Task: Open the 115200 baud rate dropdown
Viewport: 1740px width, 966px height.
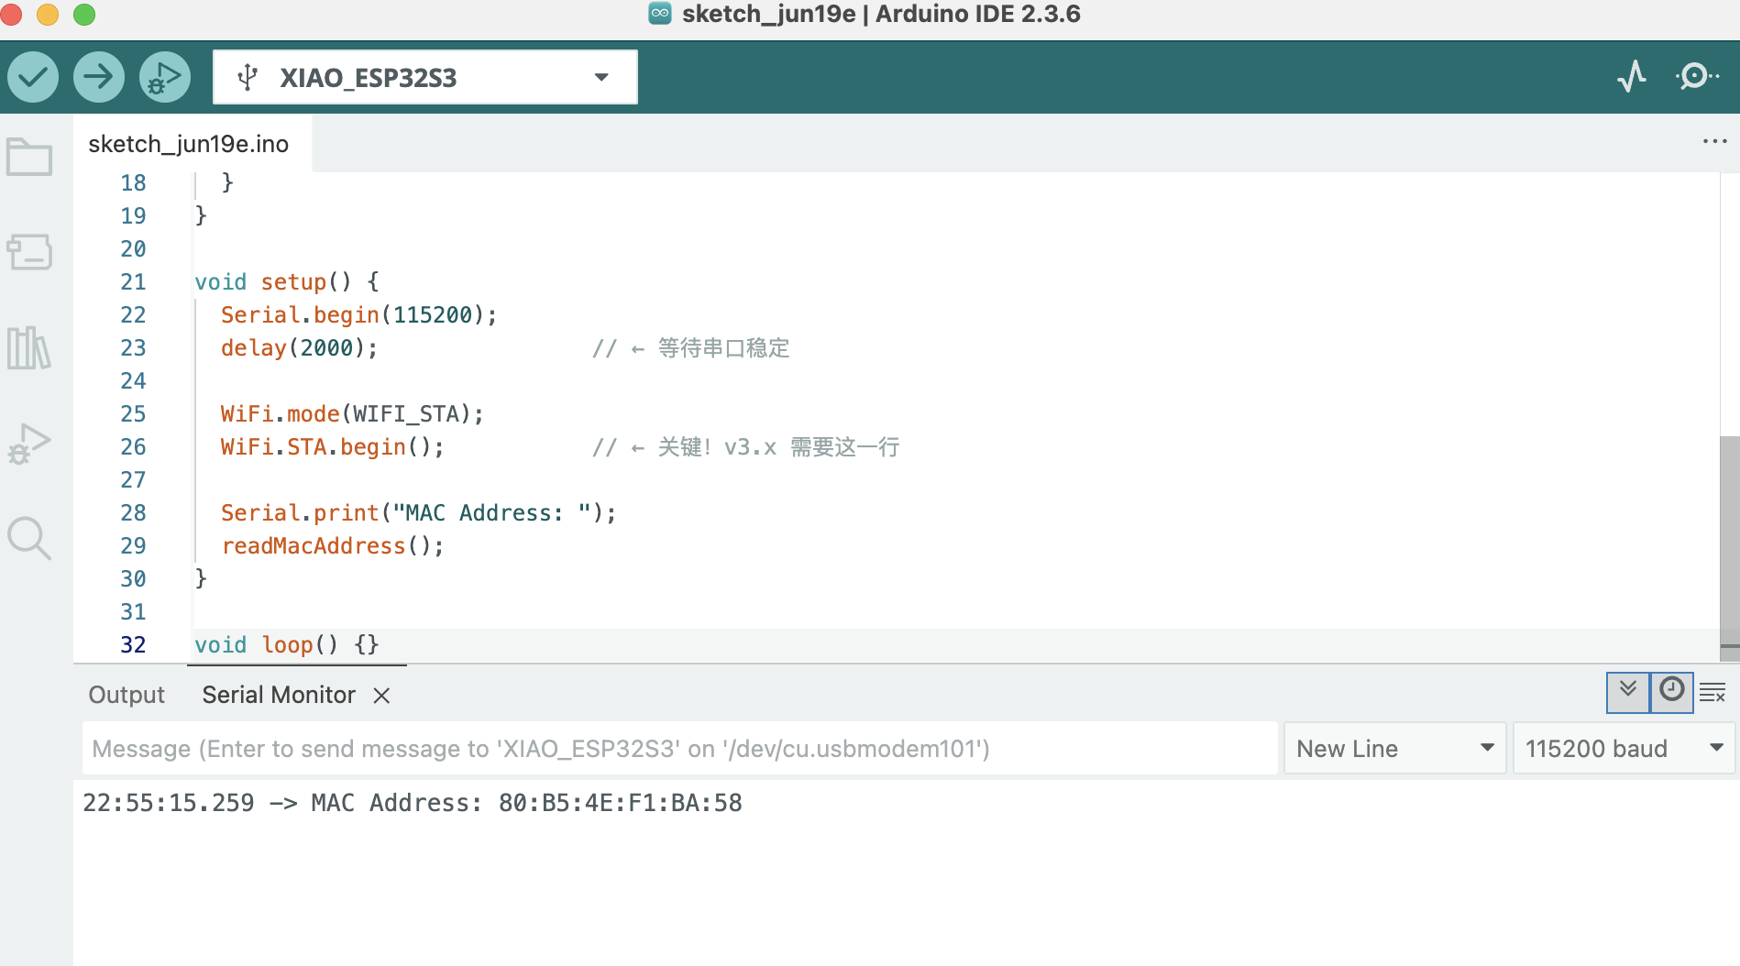Action: pyautogui.click(x=1624, y=749)
